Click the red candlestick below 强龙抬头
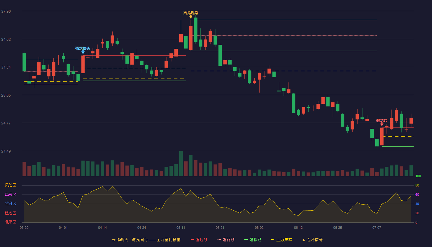 click(x=83, y=64)
